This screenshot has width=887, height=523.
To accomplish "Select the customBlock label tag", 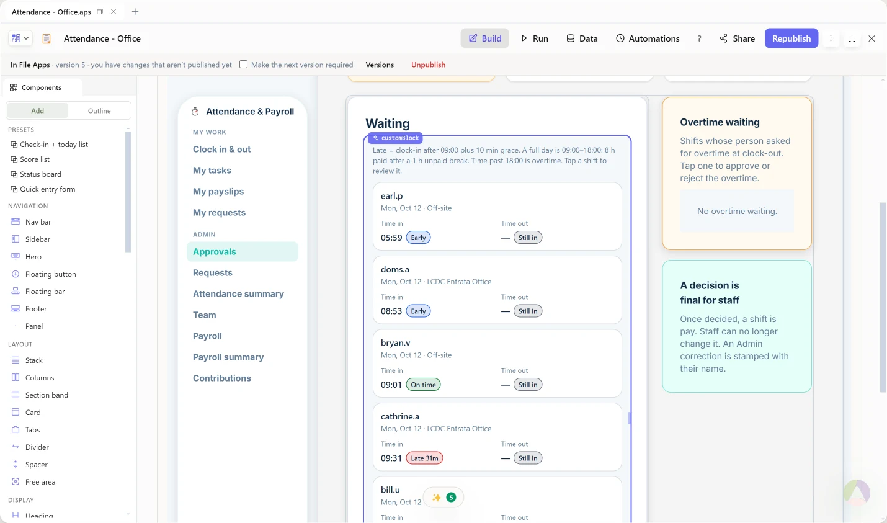I will [x=395, y=138].
